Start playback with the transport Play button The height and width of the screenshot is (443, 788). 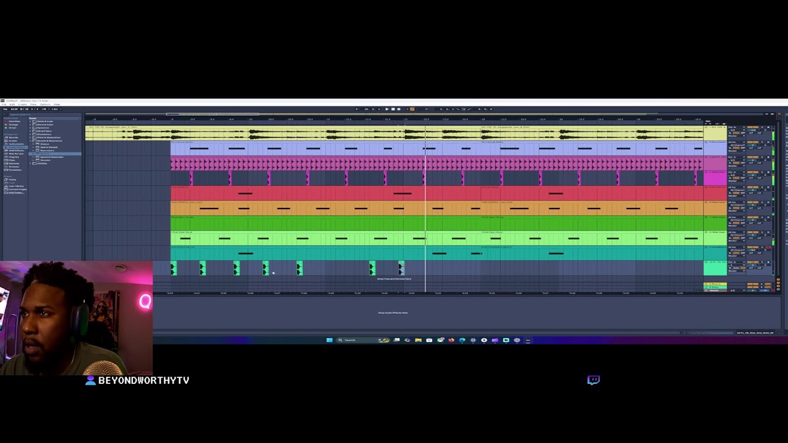tap(387, 109)
